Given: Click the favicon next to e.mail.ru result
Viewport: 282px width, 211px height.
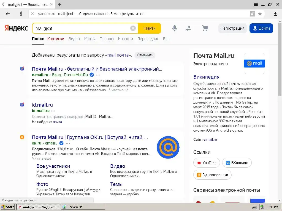Looking at the screenshot, I should pyautogui.click(x=22, y=68).
